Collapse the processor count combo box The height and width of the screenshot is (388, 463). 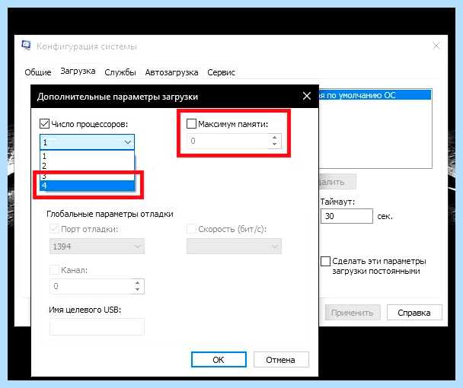[128, 142]
